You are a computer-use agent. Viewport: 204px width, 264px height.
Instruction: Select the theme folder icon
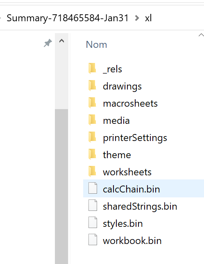92,154
